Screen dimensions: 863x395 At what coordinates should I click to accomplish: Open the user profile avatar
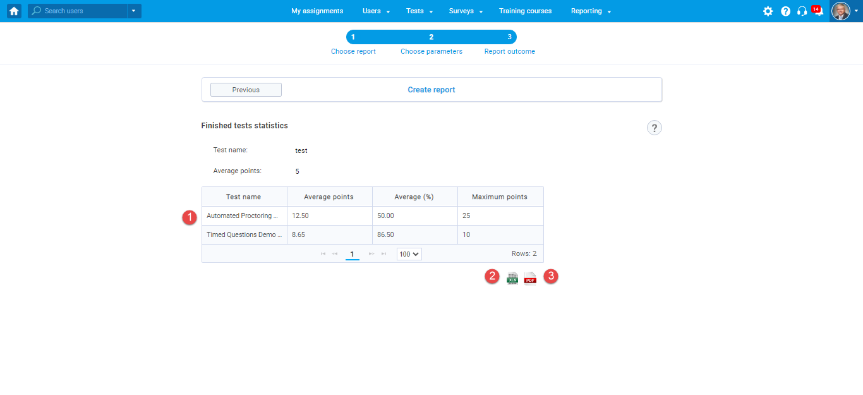click(841, 11)
